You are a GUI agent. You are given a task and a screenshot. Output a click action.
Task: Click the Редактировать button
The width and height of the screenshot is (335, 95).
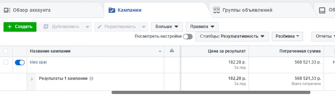pos(117,27)
